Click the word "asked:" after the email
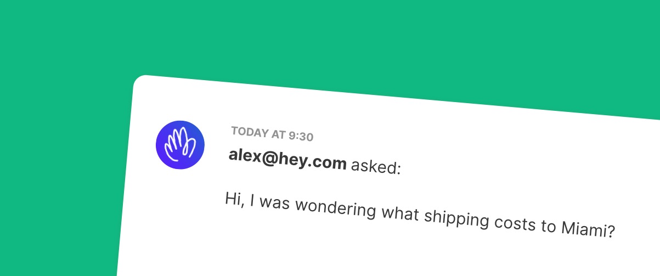Viewport: 660px width, 276px height. (376, 166)
